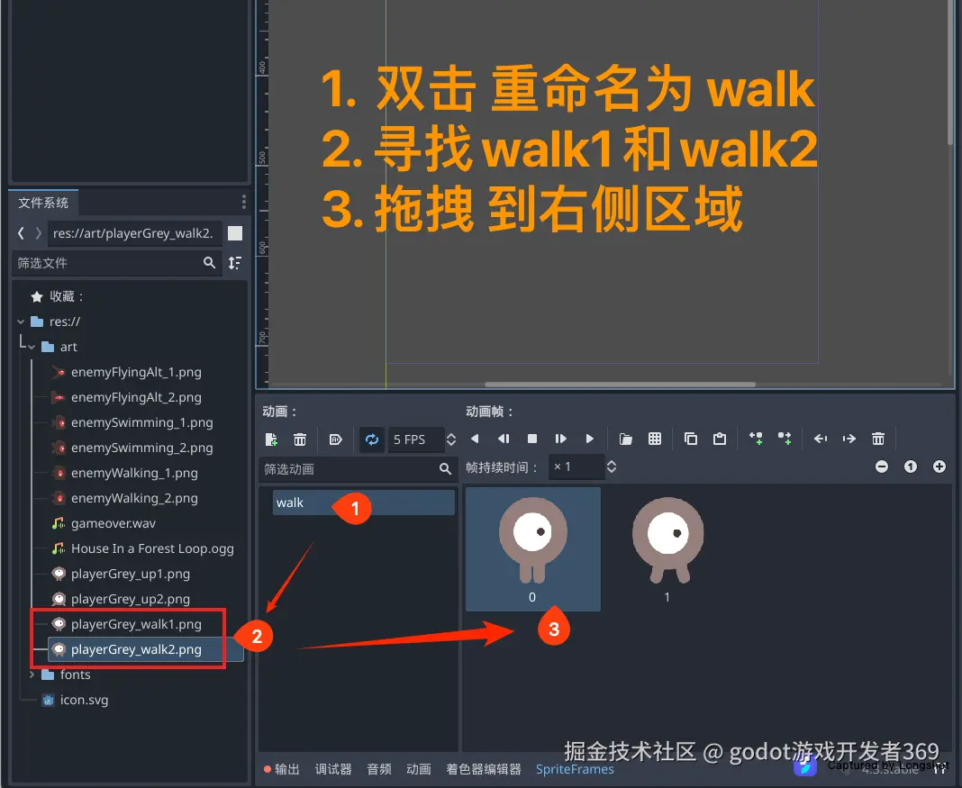
Task: Select enemyWalking_1.png
Action: coord(134,473)
